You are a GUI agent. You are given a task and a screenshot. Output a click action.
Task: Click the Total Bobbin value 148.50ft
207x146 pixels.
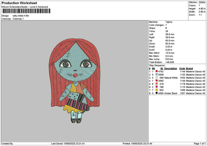point(170,62)
